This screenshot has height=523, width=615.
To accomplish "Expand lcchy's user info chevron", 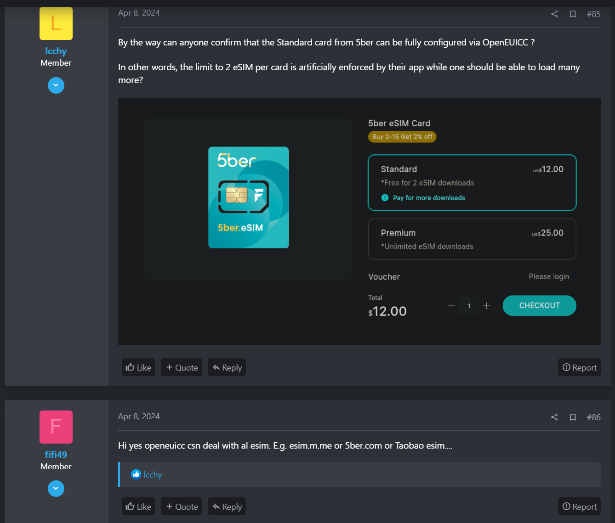I will tap(56, 85).
